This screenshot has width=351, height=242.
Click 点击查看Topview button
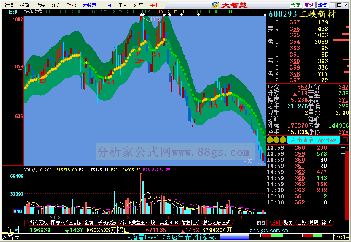(x=313, y=140)
